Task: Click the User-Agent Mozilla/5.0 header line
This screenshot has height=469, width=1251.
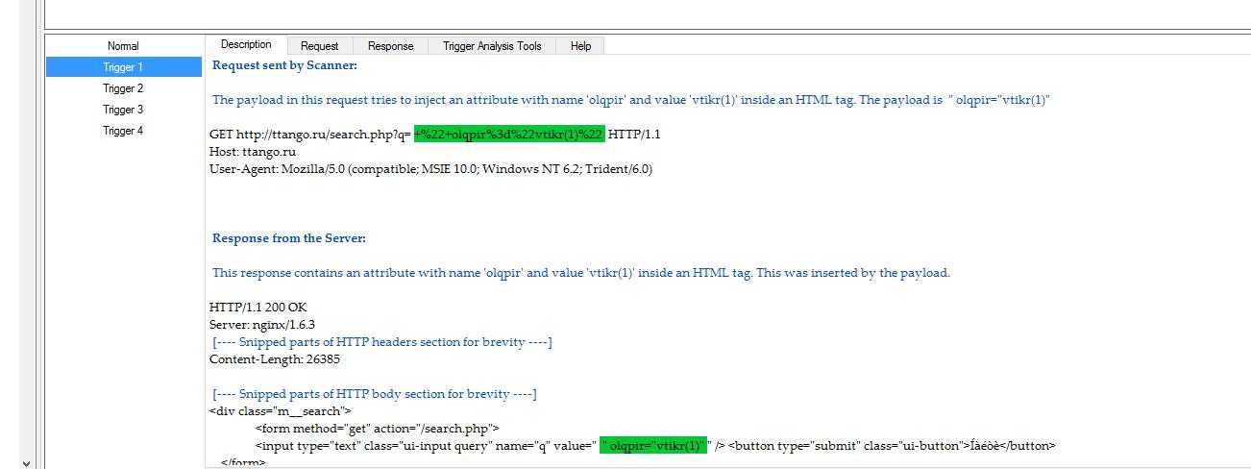Action: 430,169
